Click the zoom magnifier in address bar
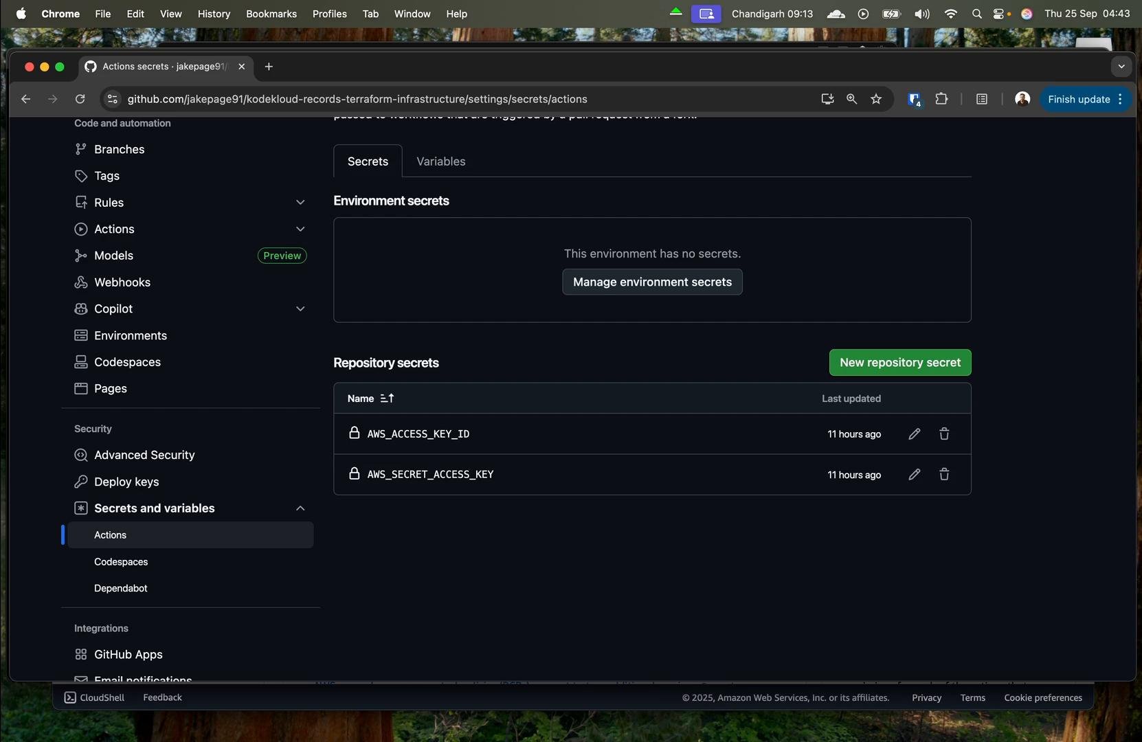This screenshot has height=742, width=1142. (851, 99)
